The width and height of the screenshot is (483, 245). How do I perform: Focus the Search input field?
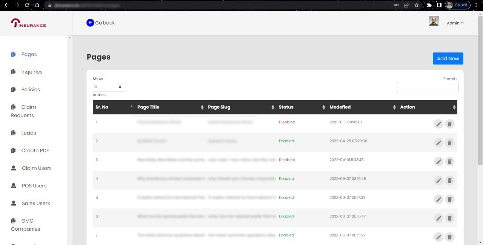(428, 87)
